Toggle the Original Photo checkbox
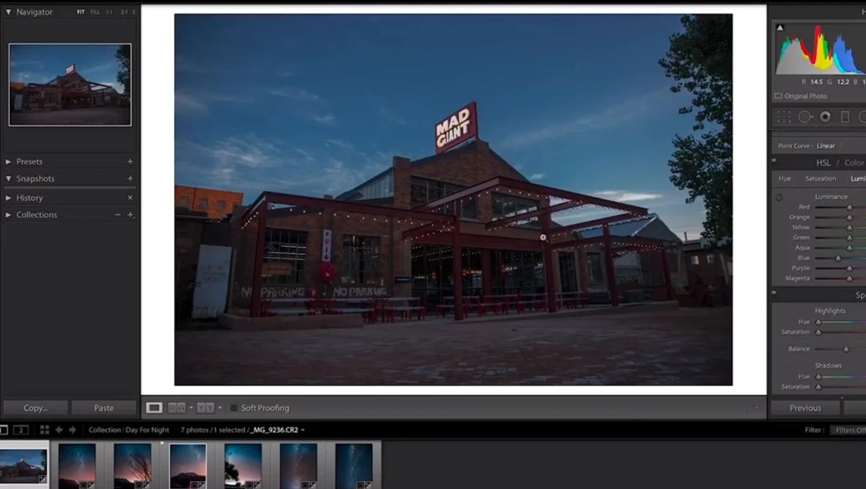This screenshot has height=489, width=866. [x=778, y=96]
